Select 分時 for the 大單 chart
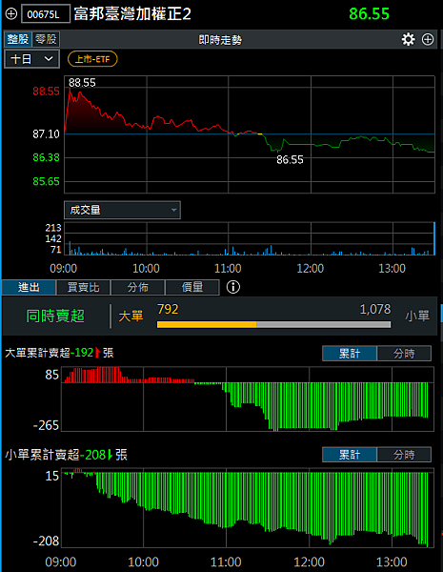This screenshot has width=443, height=572. pyautogui.click(x=404, y=354)
